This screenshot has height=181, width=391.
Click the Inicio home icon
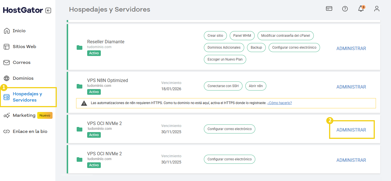[x=6, y=31]
